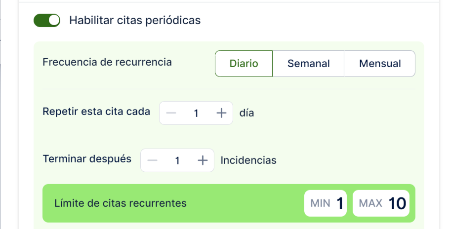Click the Terminar después label
450x229 pixels.
(87, 159)
